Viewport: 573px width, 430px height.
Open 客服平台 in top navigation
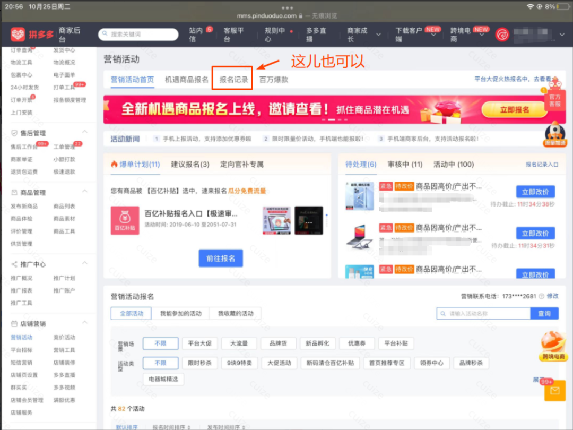(234, 35)
